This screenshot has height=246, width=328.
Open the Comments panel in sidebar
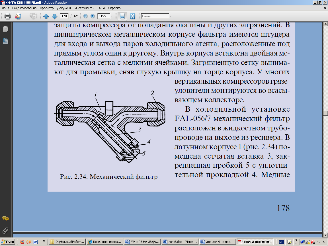pyautogui.click(x=5, y=218)
